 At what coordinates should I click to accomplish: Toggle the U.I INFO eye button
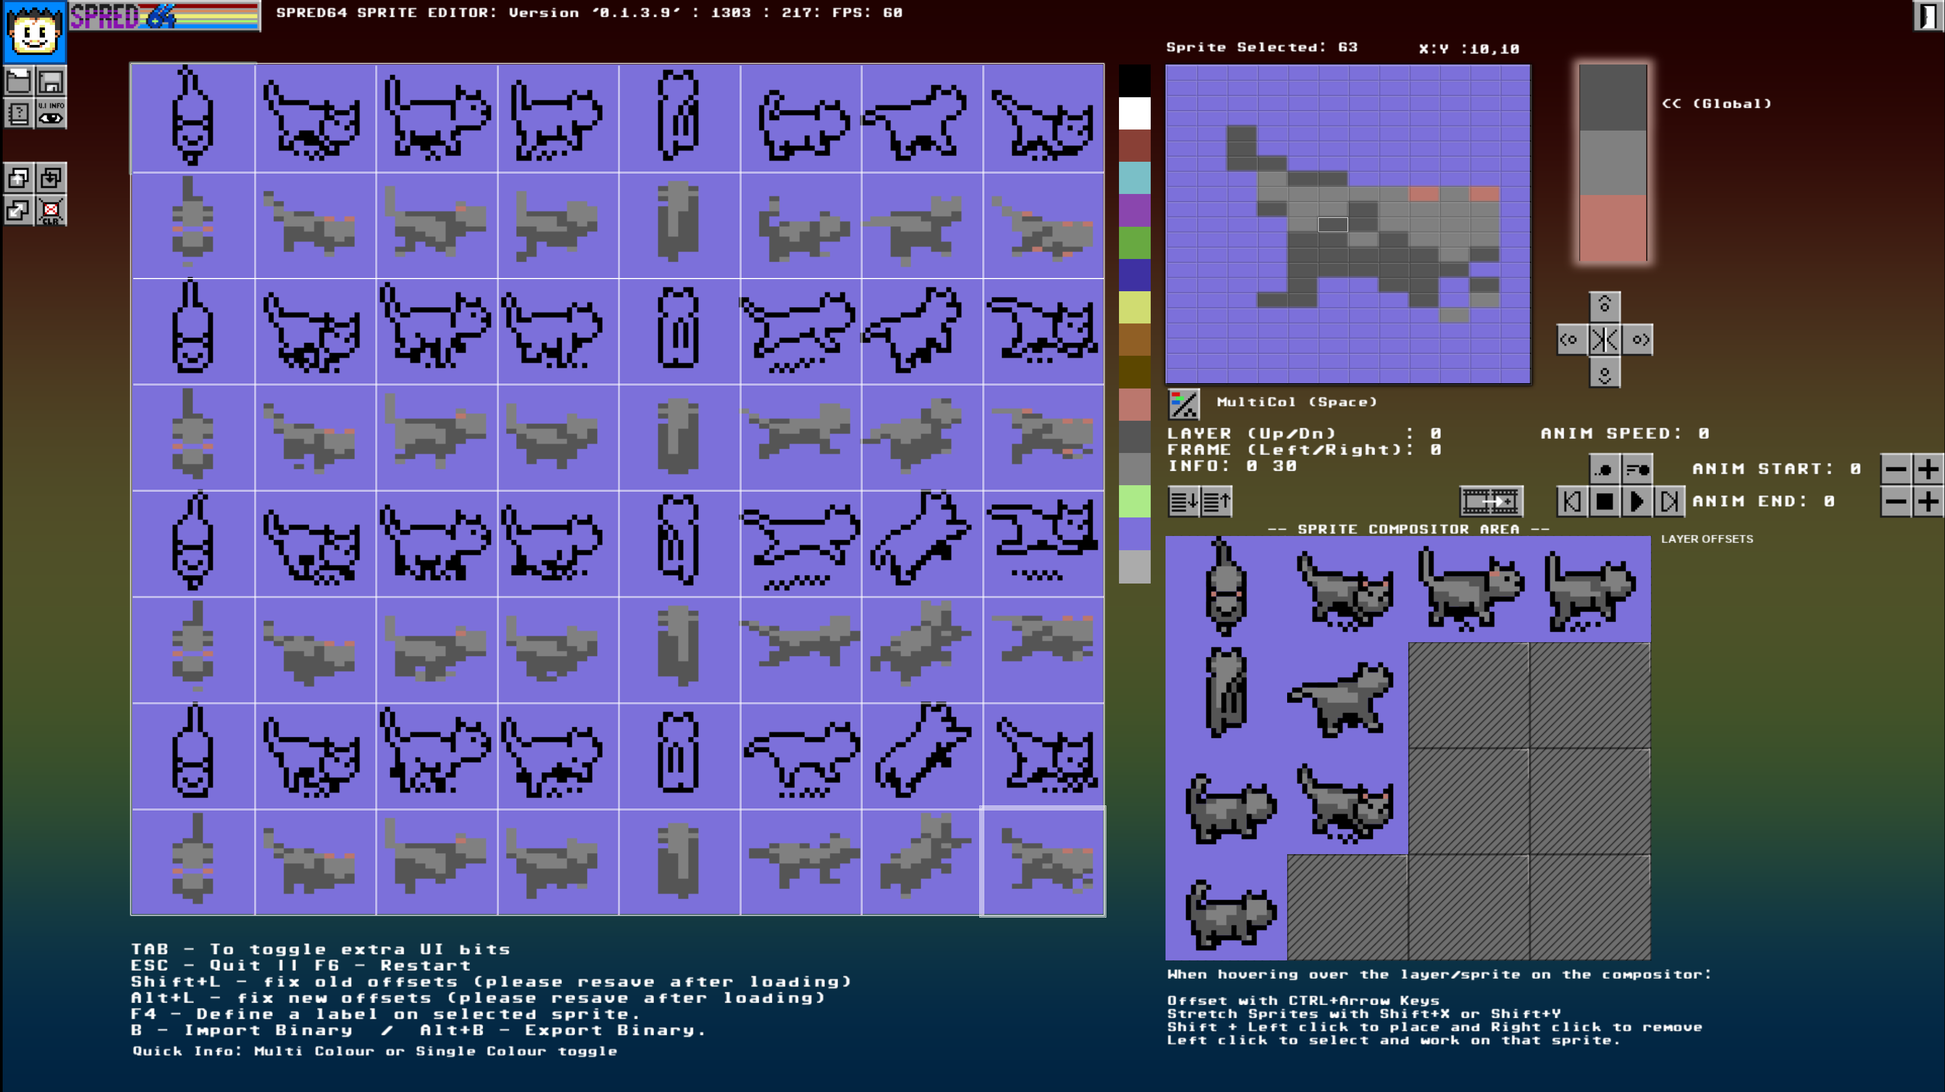[51, 113]
